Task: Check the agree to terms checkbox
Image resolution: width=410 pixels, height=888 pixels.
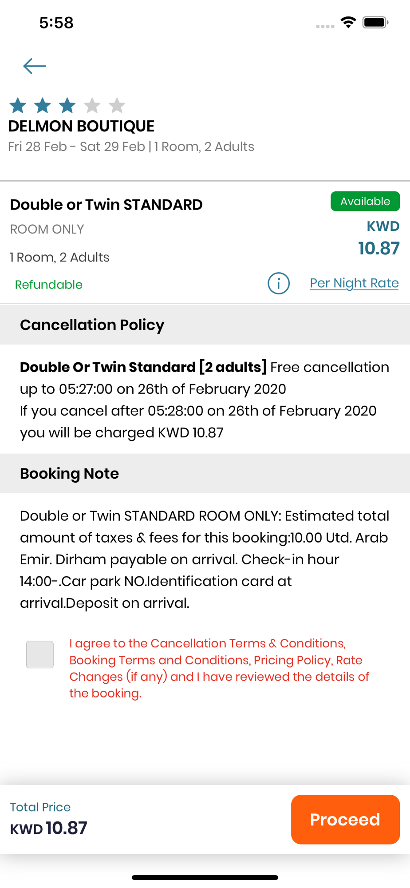Action: coord(40,654)
